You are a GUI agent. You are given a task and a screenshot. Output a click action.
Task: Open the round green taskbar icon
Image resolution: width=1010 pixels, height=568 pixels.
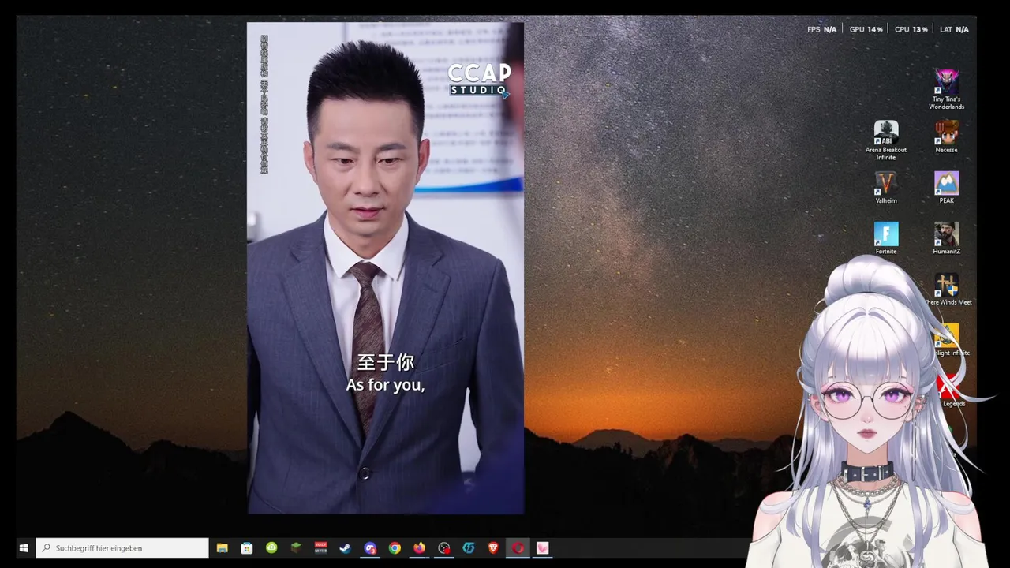click(271, 547)
